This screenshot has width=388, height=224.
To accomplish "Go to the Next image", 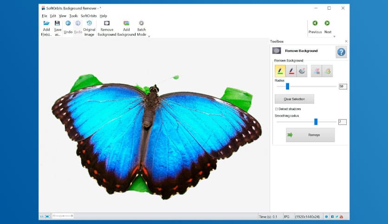I will coord(327,23).
